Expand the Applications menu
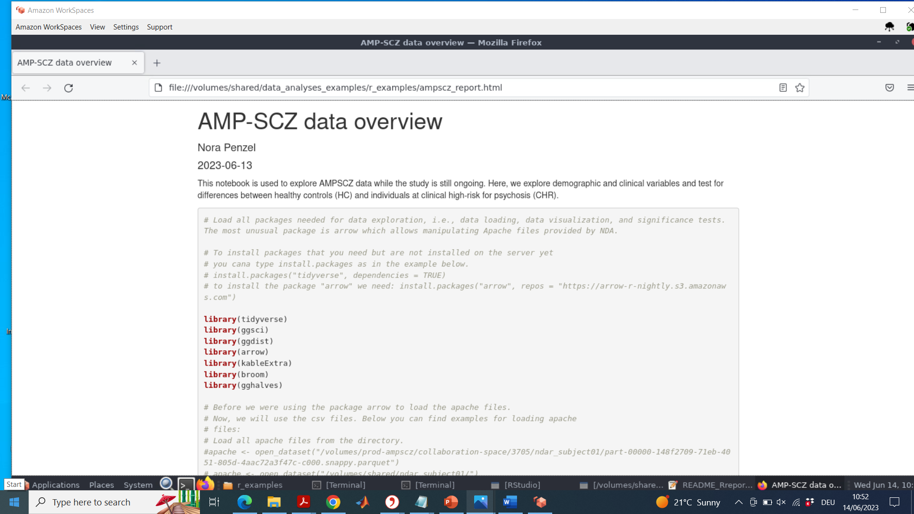Screen dimensions: 914x514 [55, 484]
